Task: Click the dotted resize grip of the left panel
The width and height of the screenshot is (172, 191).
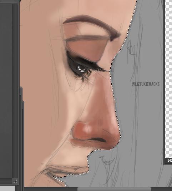Action: 15,181
